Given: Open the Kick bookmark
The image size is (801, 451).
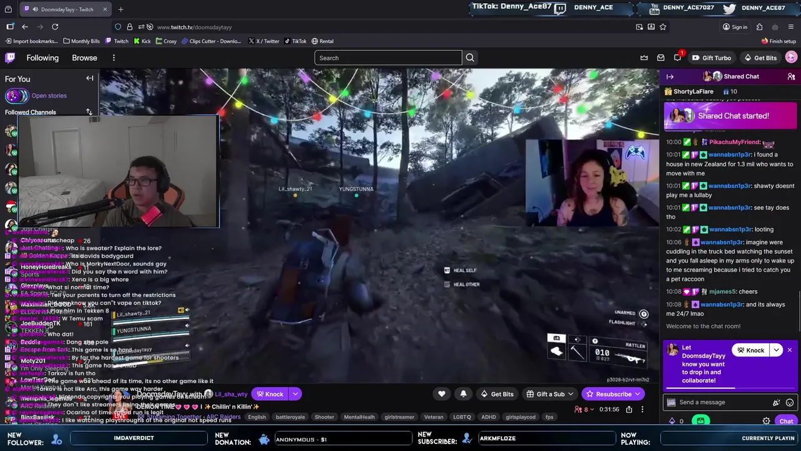Looking at the screenshot, I should [x=141, y=41].
